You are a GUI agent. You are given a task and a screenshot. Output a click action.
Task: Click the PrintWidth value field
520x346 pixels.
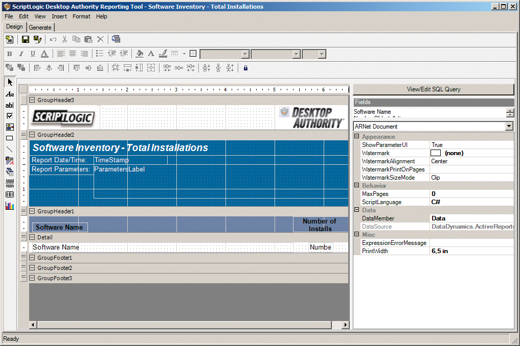click(472, 251)
